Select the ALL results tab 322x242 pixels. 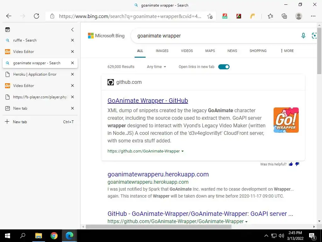point(140,51)
